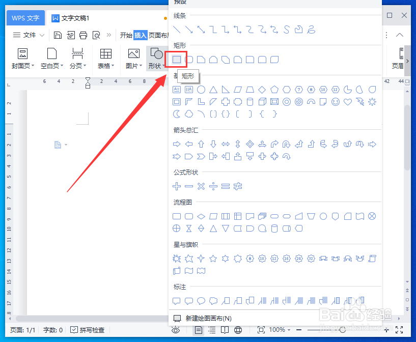Select the division sign formula shape
416x342 pixels.
[213, 186]
